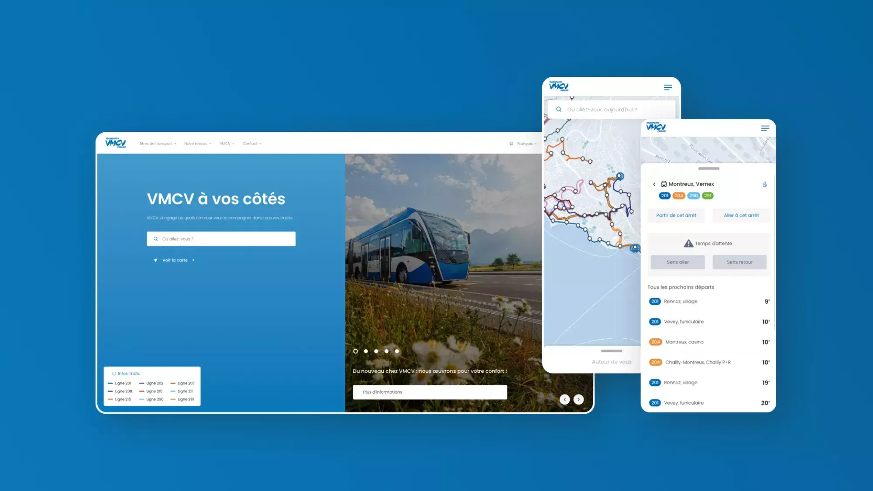Click search magnifier on map phone screen

[559, 110]
